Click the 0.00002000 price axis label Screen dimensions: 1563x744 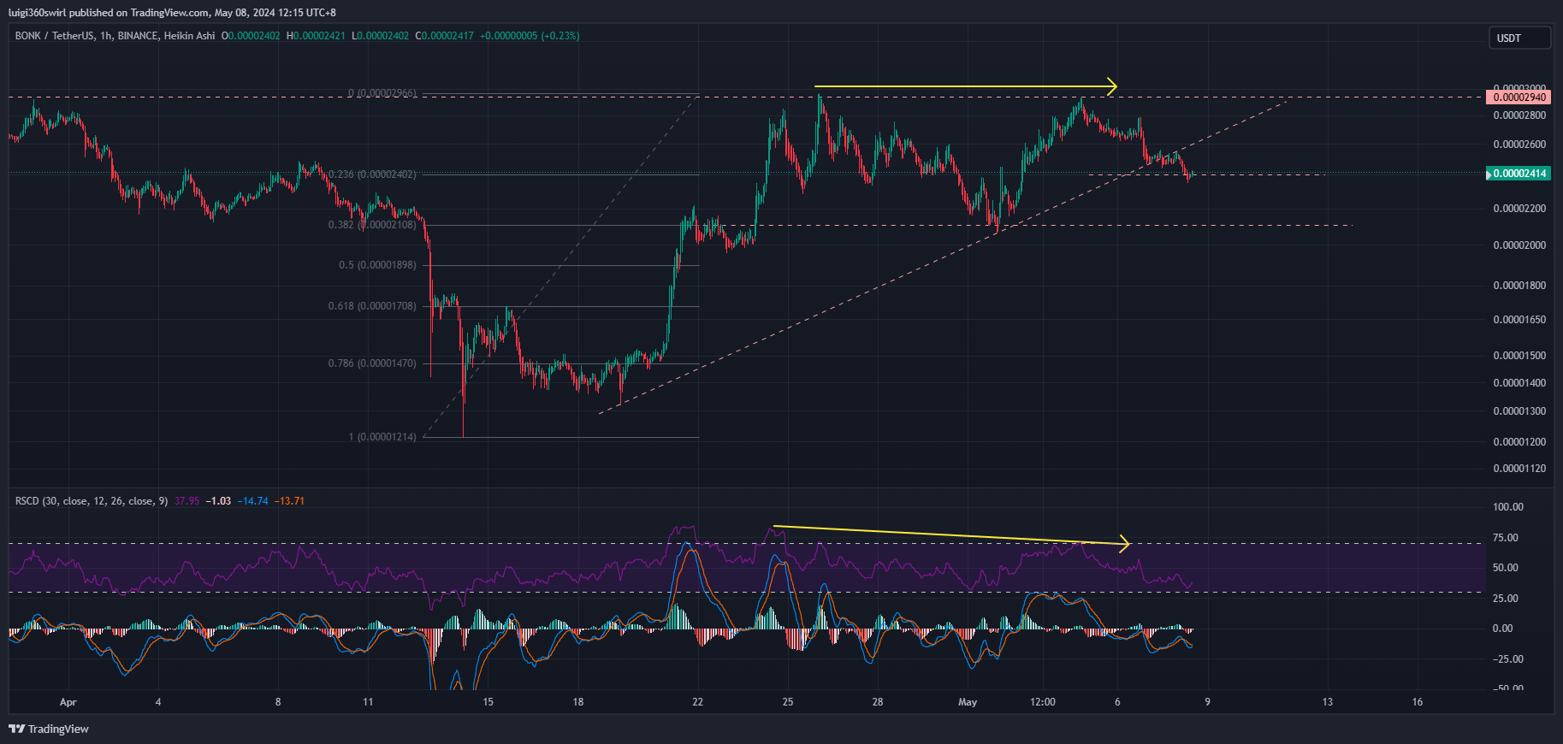[x=1519, y=245]
